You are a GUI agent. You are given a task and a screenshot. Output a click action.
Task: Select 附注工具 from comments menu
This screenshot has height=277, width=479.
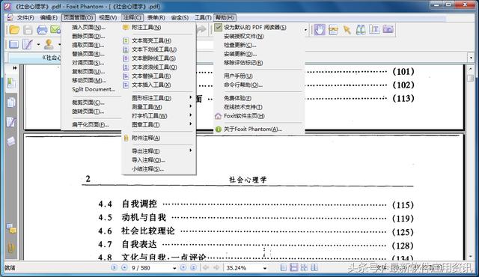(146, 27)
